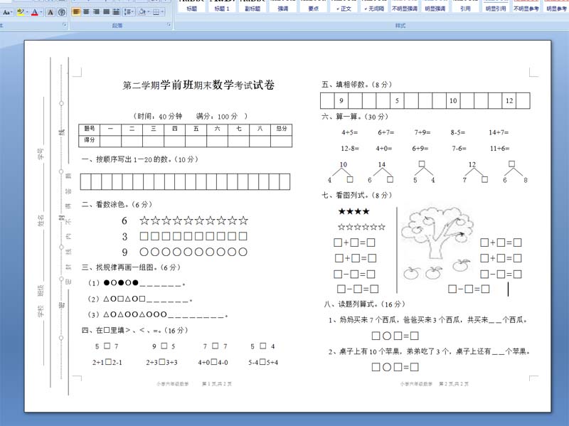Expand the borders dropdown arrow
The image size is (569, 426).
click(162, 12)
